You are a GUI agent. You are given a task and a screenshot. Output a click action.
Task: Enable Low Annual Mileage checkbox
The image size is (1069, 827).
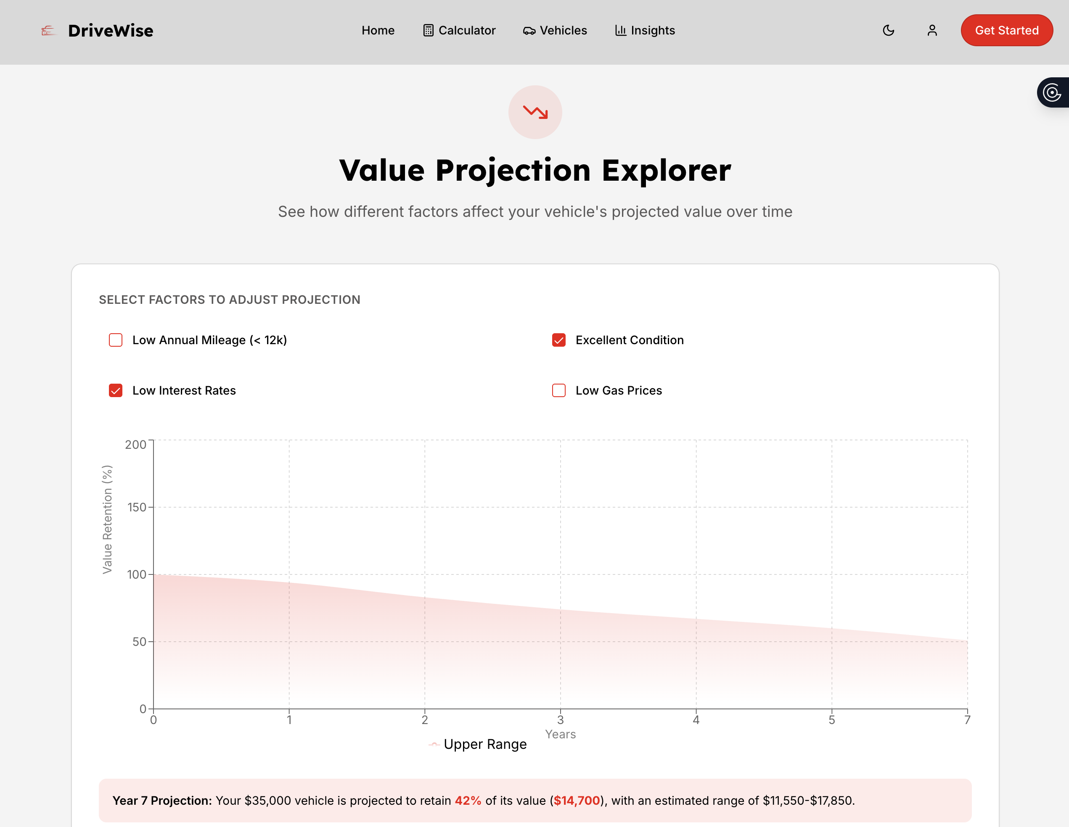pos(116,340)
